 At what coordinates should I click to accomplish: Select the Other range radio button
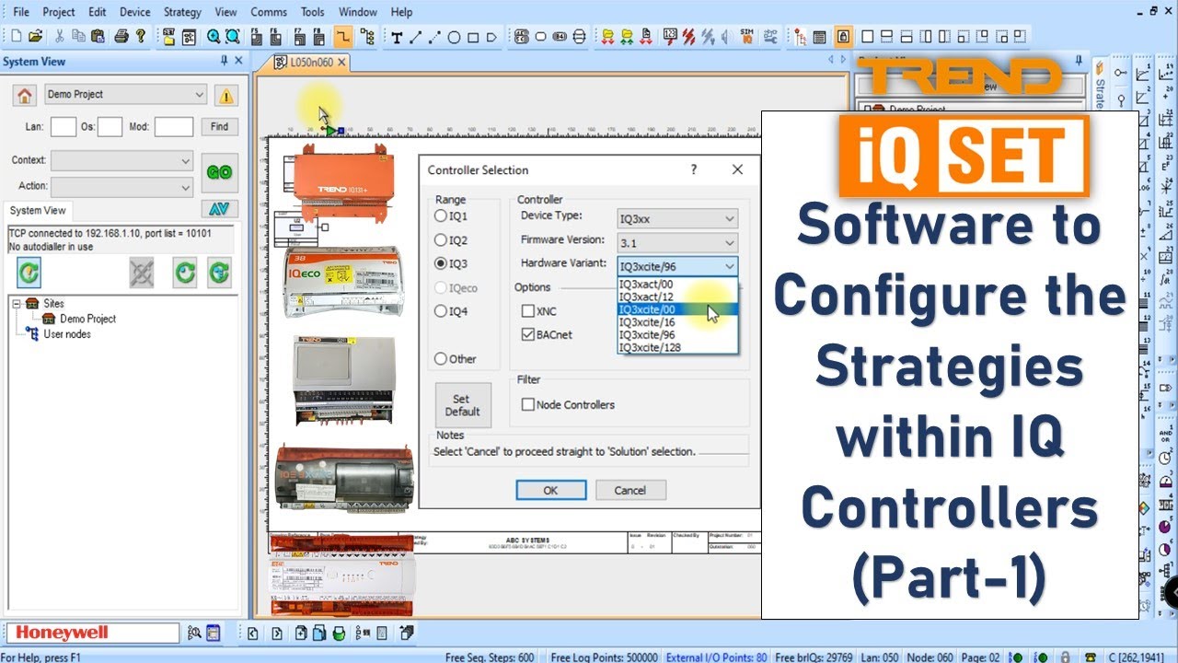441,359
